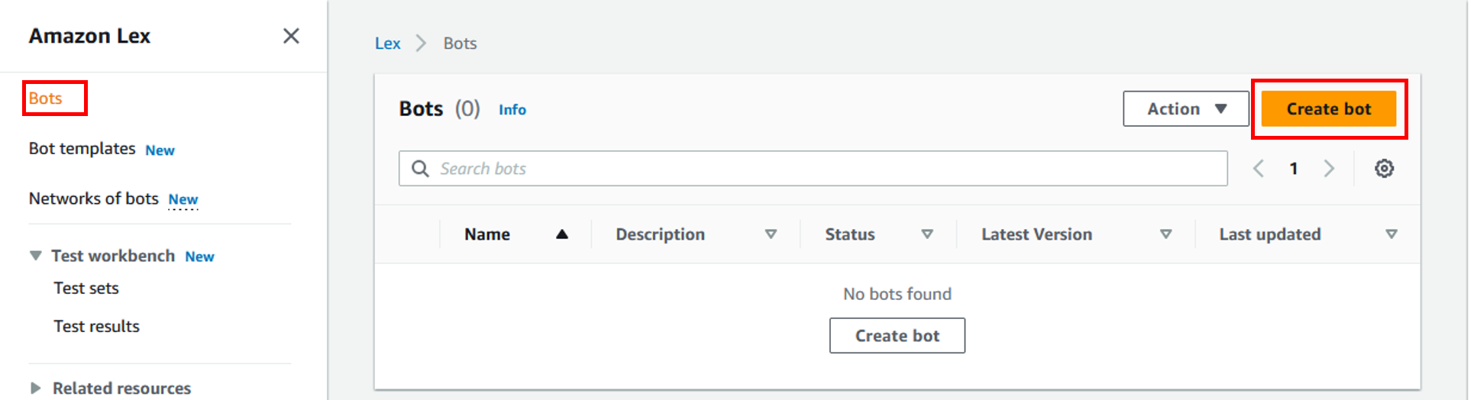The height and width of the screenshot is (400, 1474).
Task: Sort bots by Name ascending arrow
Action: 562,234
